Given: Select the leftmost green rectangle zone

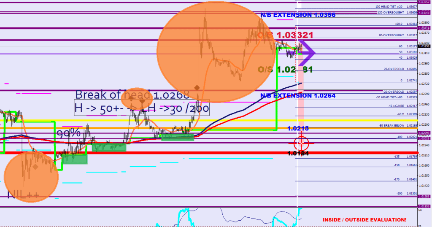Looking at the screenshot, I should pos(74,159).
